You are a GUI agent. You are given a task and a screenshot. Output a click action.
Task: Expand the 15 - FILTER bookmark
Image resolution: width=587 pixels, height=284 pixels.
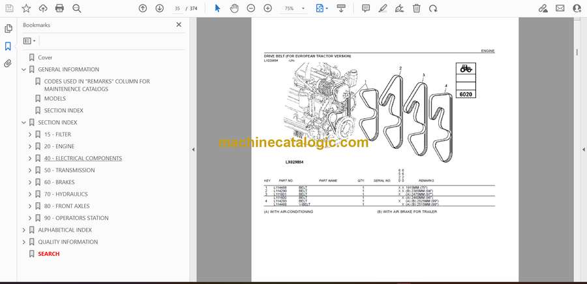point(30,134)
